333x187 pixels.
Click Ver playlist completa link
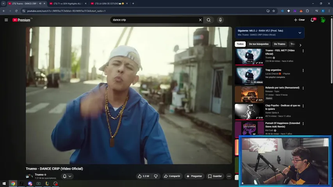point(275,77)
